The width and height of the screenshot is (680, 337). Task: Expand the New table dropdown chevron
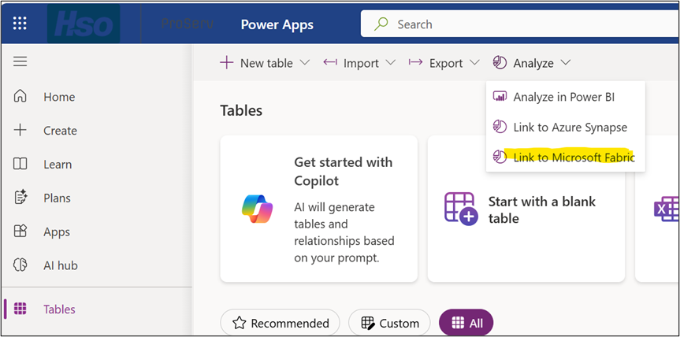point(305,63)
